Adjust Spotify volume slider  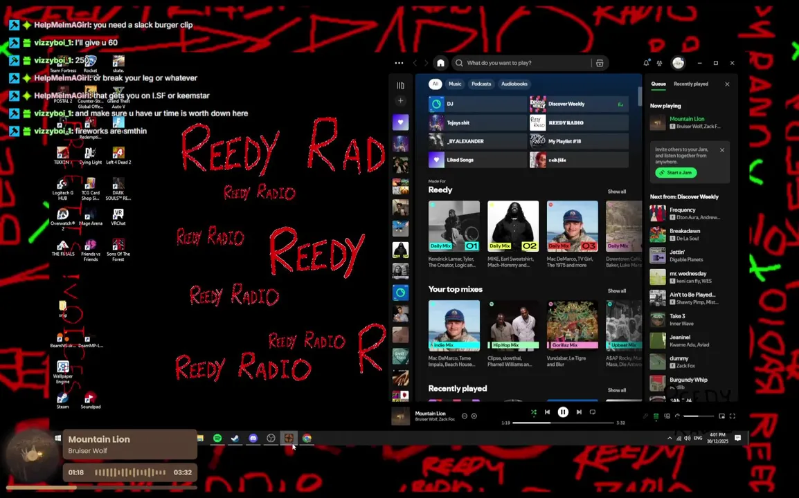coord(698,416)
